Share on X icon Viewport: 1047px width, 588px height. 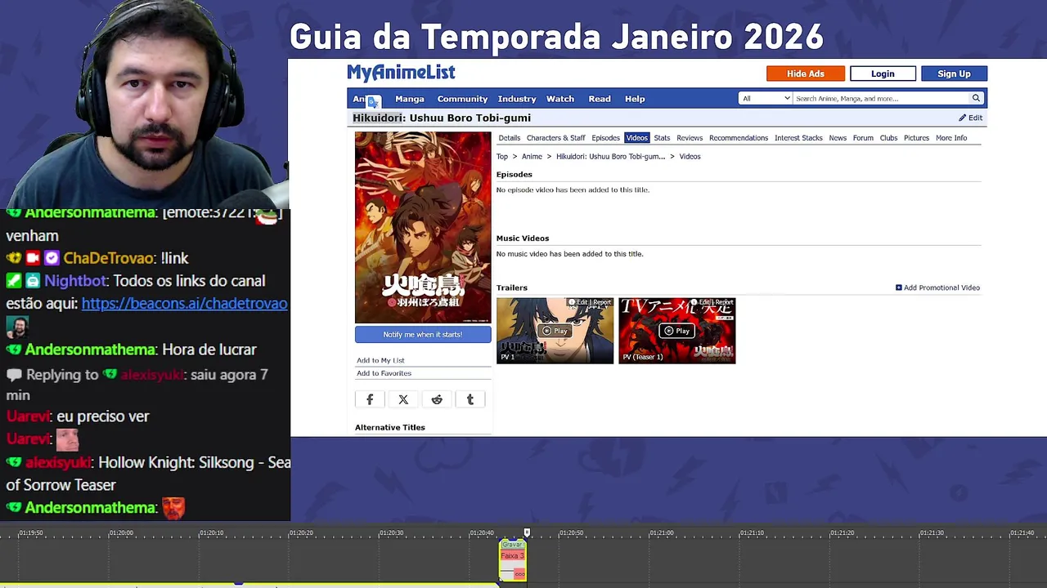(x=403, y=399)
